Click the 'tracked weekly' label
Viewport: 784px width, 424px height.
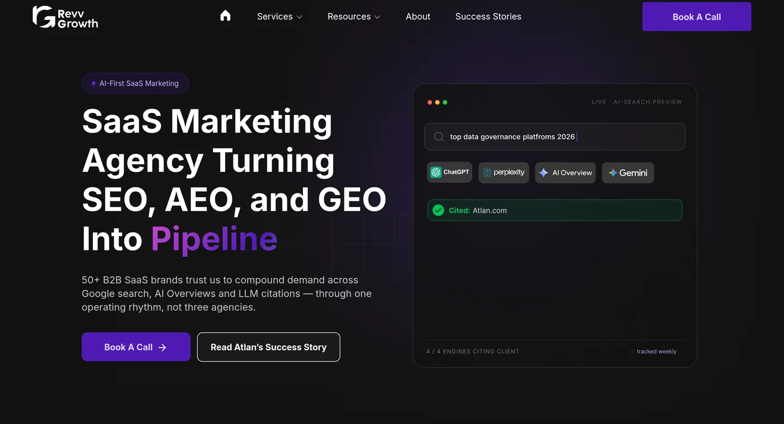(x=656, y=351)
